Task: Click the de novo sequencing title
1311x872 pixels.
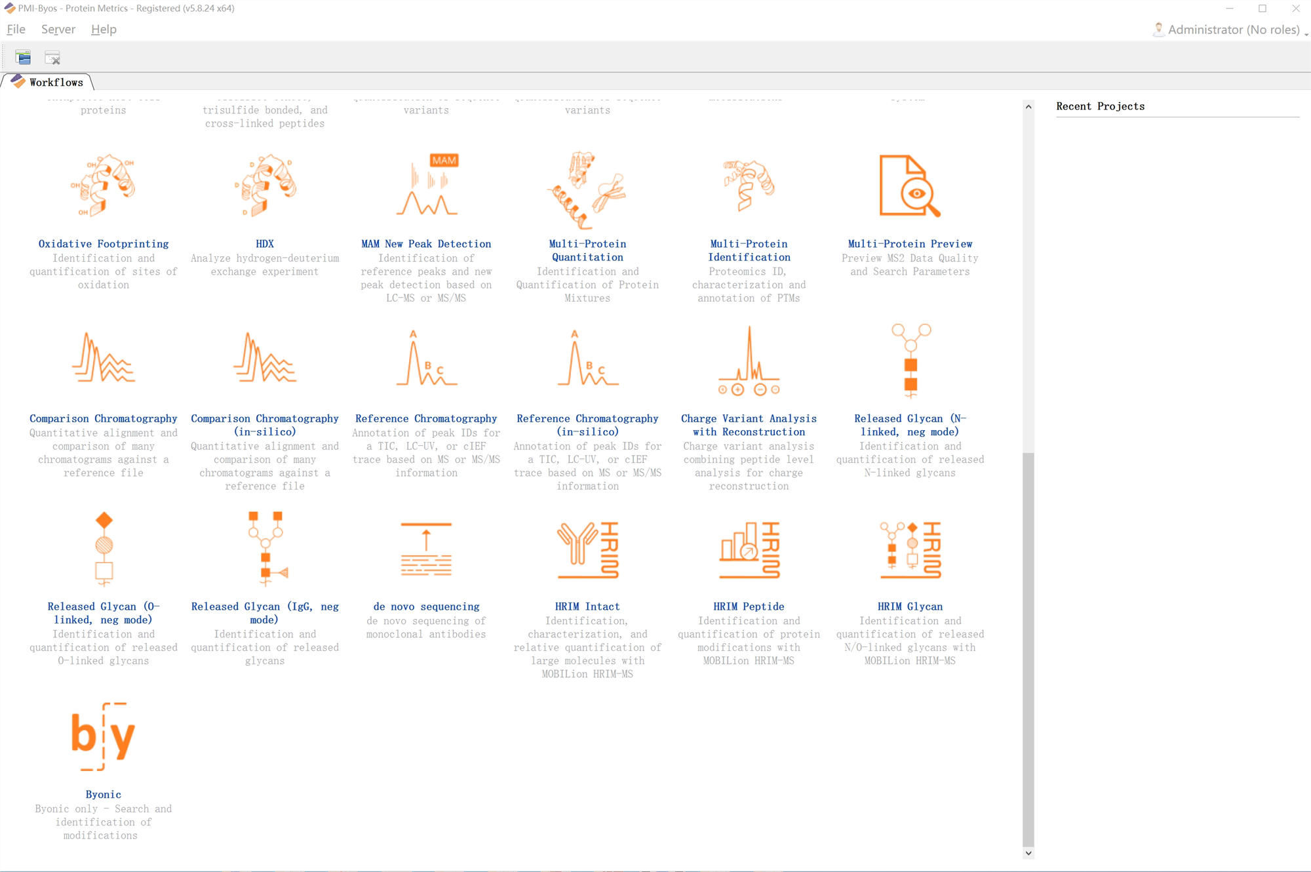Action: (x=426, y=606)
